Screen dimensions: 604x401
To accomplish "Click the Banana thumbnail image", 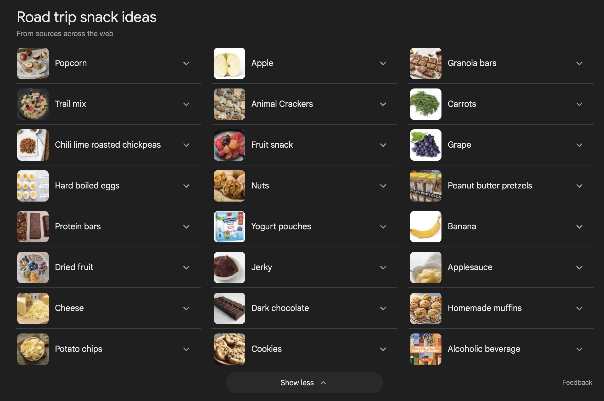I will (426, 227).
